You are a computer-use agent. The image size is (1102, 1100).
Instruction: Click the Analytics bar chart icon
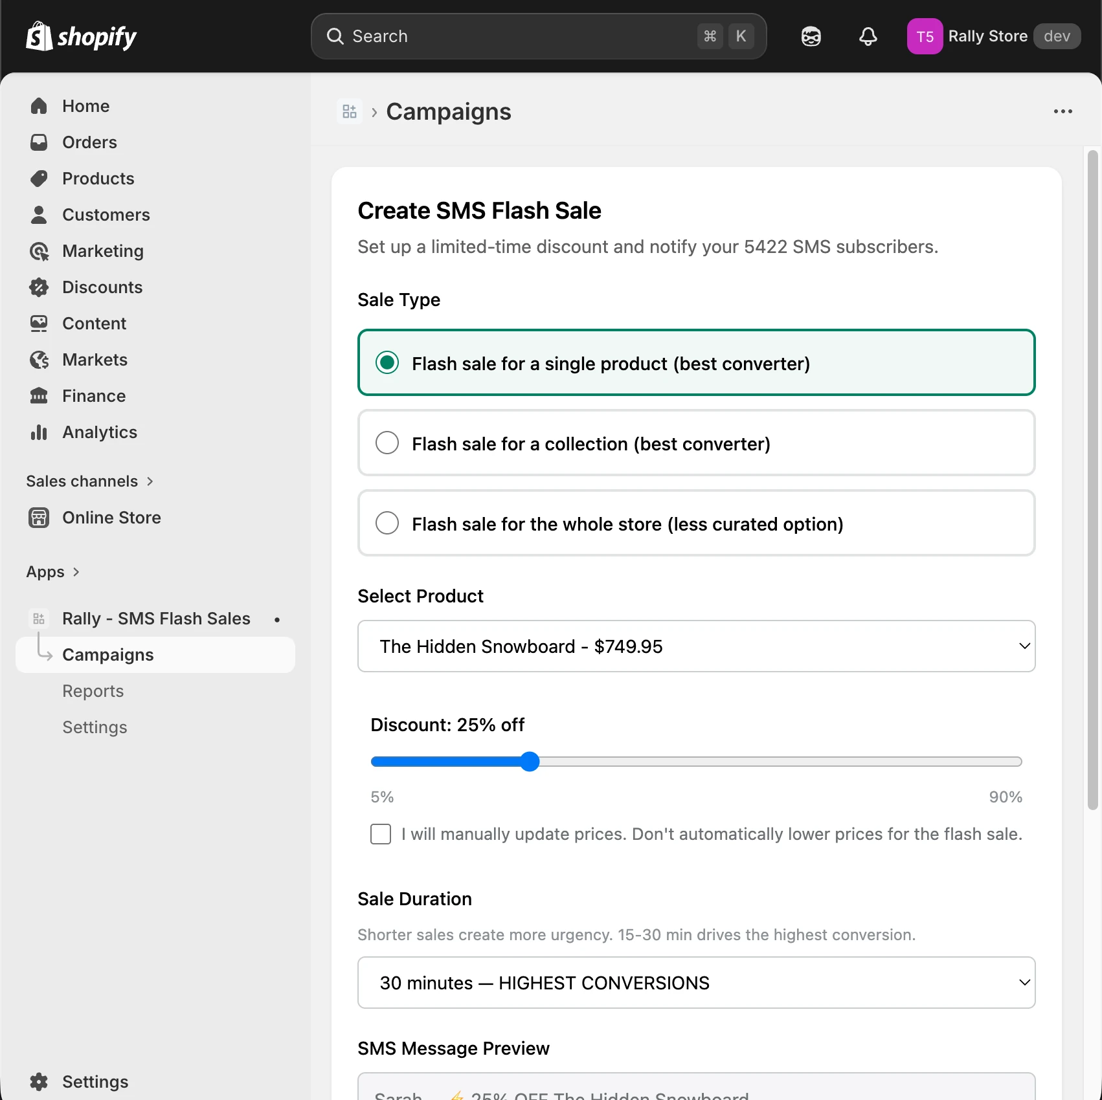pos(39,432)
